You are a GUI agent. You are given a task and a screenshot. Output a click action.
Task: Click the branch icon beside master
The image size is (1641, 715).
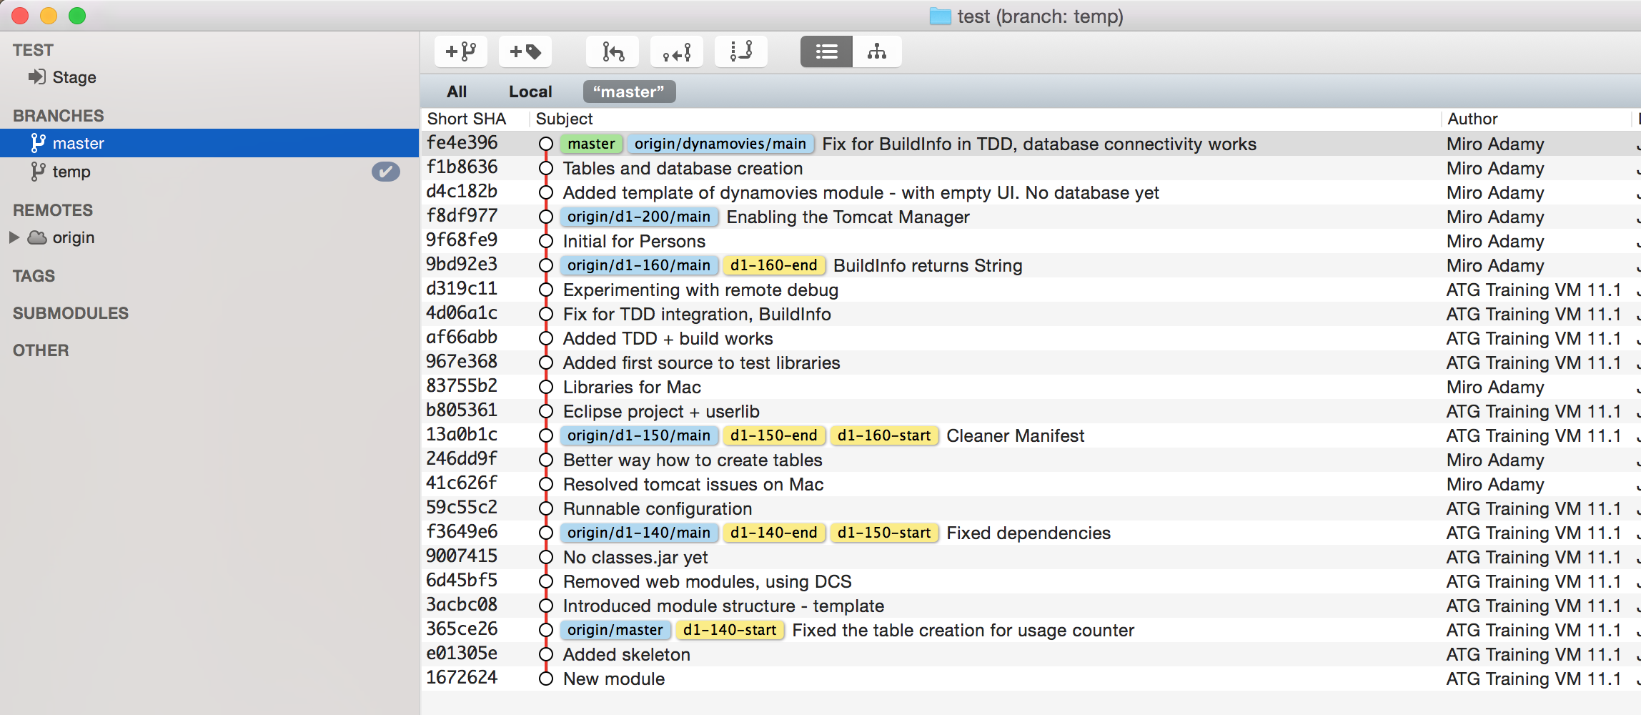(x=38, y=142)
